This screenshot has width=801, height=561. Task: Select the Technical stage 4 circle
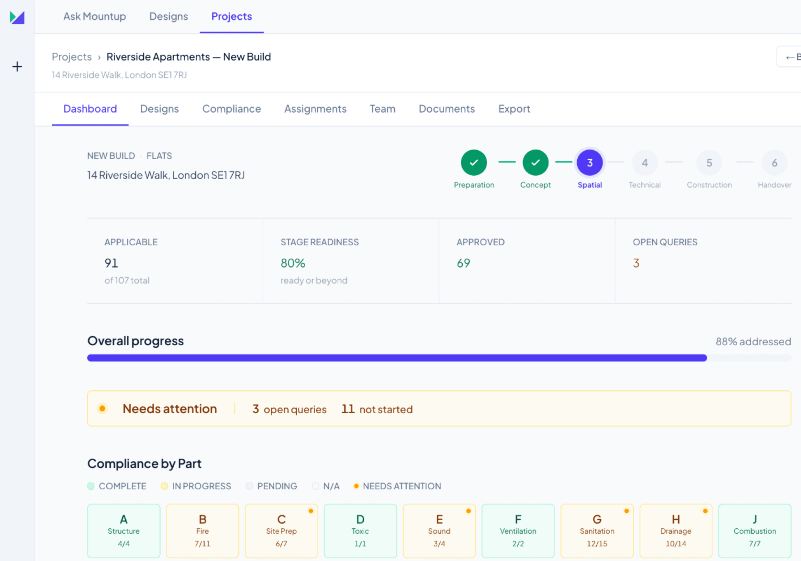pos(645,162)
